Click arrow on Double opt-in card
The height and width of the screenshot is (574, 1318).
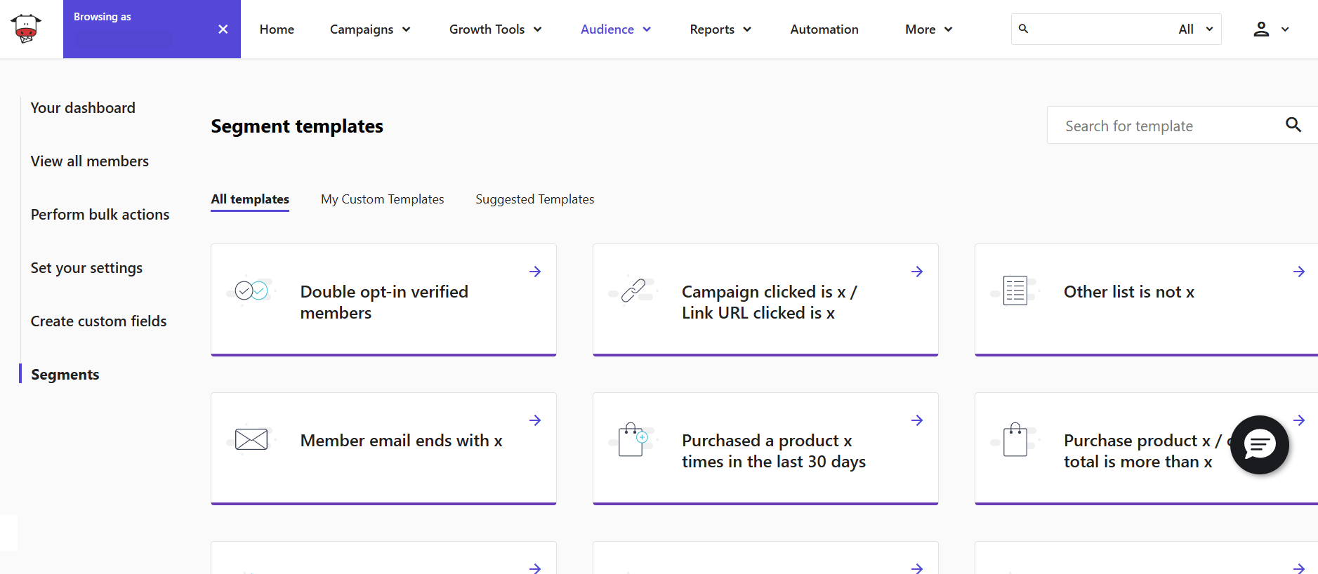(x=535, y=272)
